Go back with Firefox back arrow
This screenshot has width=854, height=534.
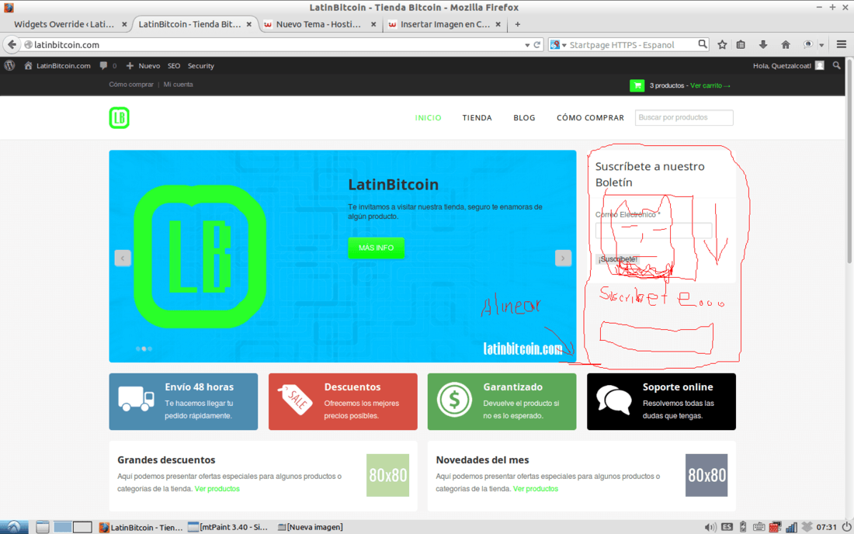tap(12, 45)
